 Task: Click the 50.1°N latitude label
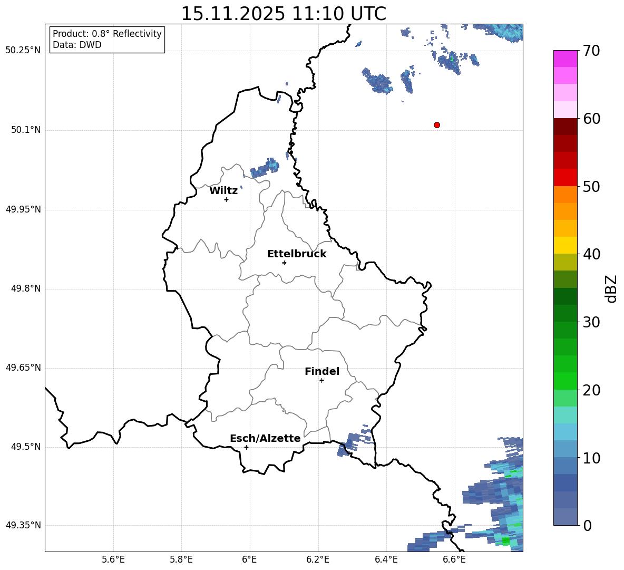[x=26, y=130]
